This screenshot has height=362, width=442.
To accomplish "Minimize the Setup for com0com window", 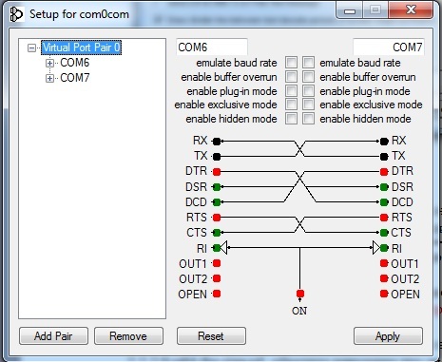I will 350,10.
